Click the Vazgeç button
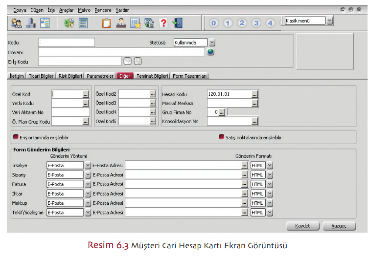 339,226
